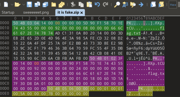
Task: Click the Open file folder icon
Action: pos(18,5)
